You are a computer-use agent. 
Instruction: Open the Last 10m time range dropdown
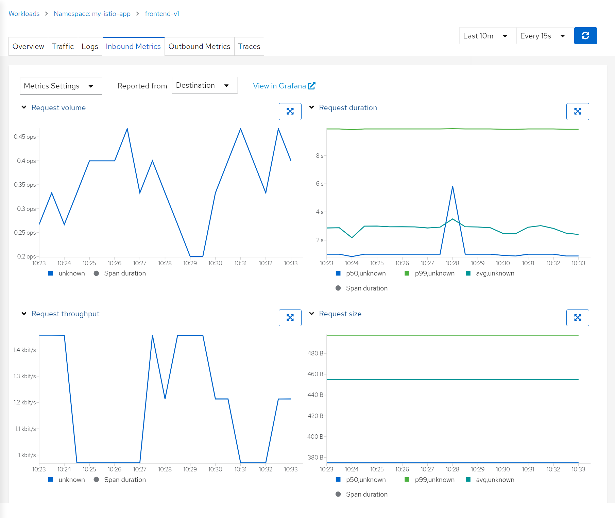pos(488,36)
